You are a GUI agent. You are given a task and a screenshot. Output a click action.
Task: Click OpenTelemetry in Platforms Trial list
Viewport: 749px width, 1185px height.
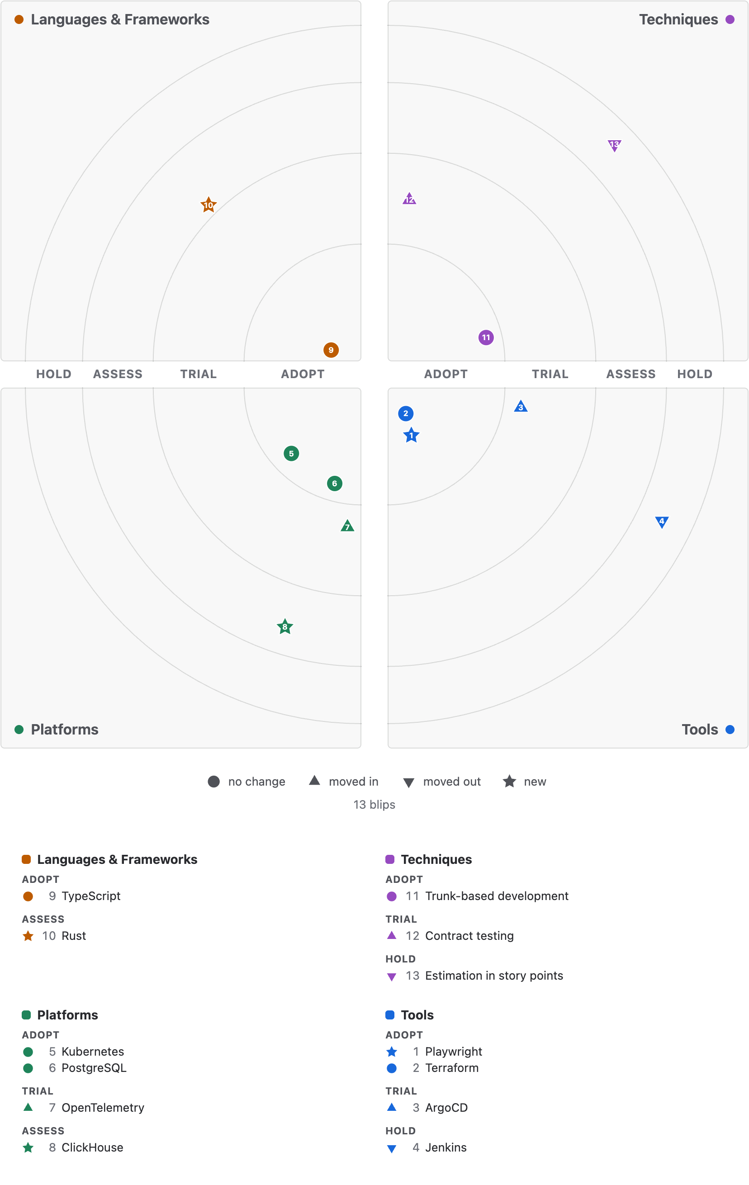[x=103, y=1108]
